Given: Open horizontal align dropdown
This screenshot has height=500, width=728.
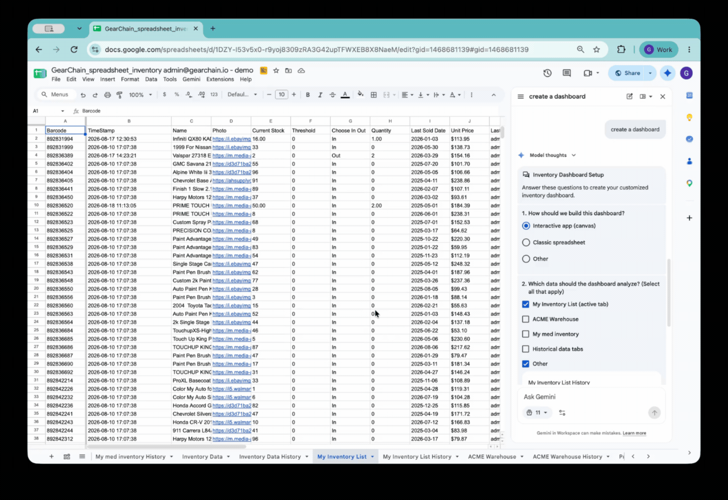Looking at the screenshot, I should (407, 95).
